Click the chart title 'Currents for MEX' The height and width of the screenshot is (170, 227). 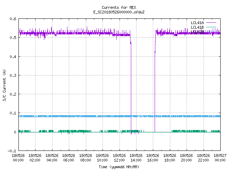(x=119, y=7)
